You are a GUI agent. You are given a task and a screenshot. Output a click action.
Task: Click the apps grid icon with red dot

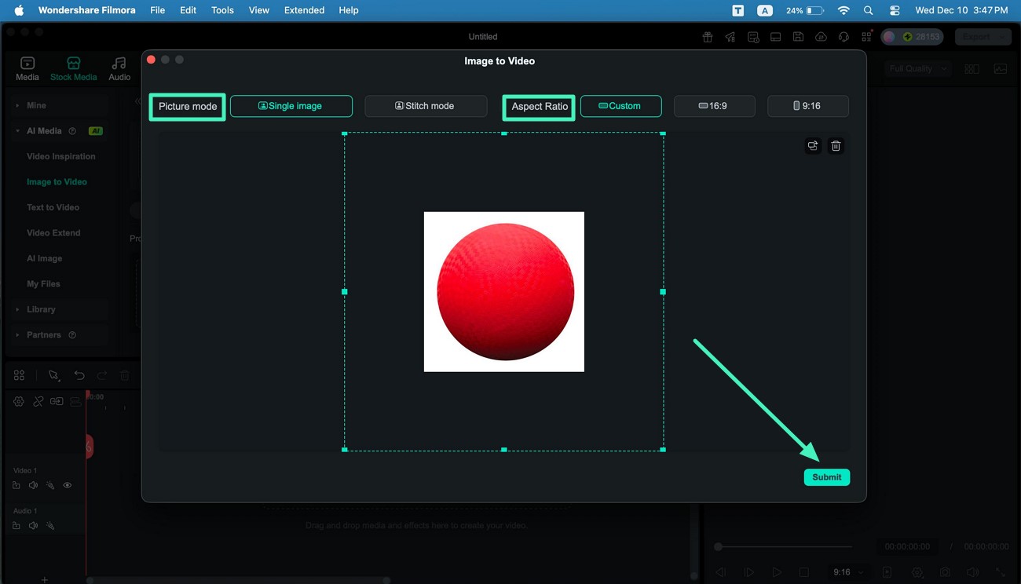pos(866,37)
